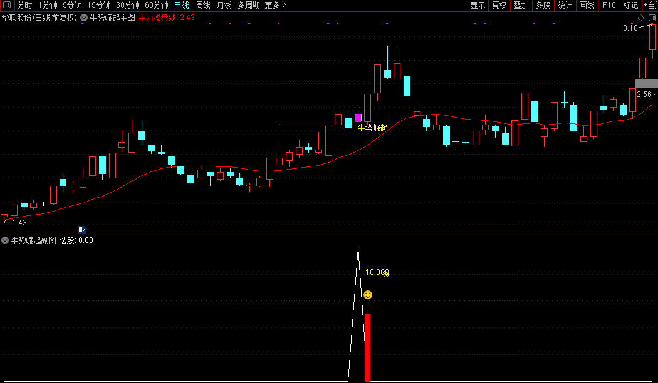Switch to the 1分钟 period tab
The height and width of the screenshot is (383, 658).
pyautogui.click(x=48, y=5)
